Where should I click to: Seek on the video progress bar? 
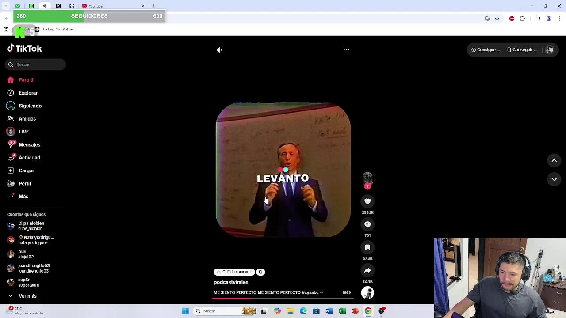point(283,299)
